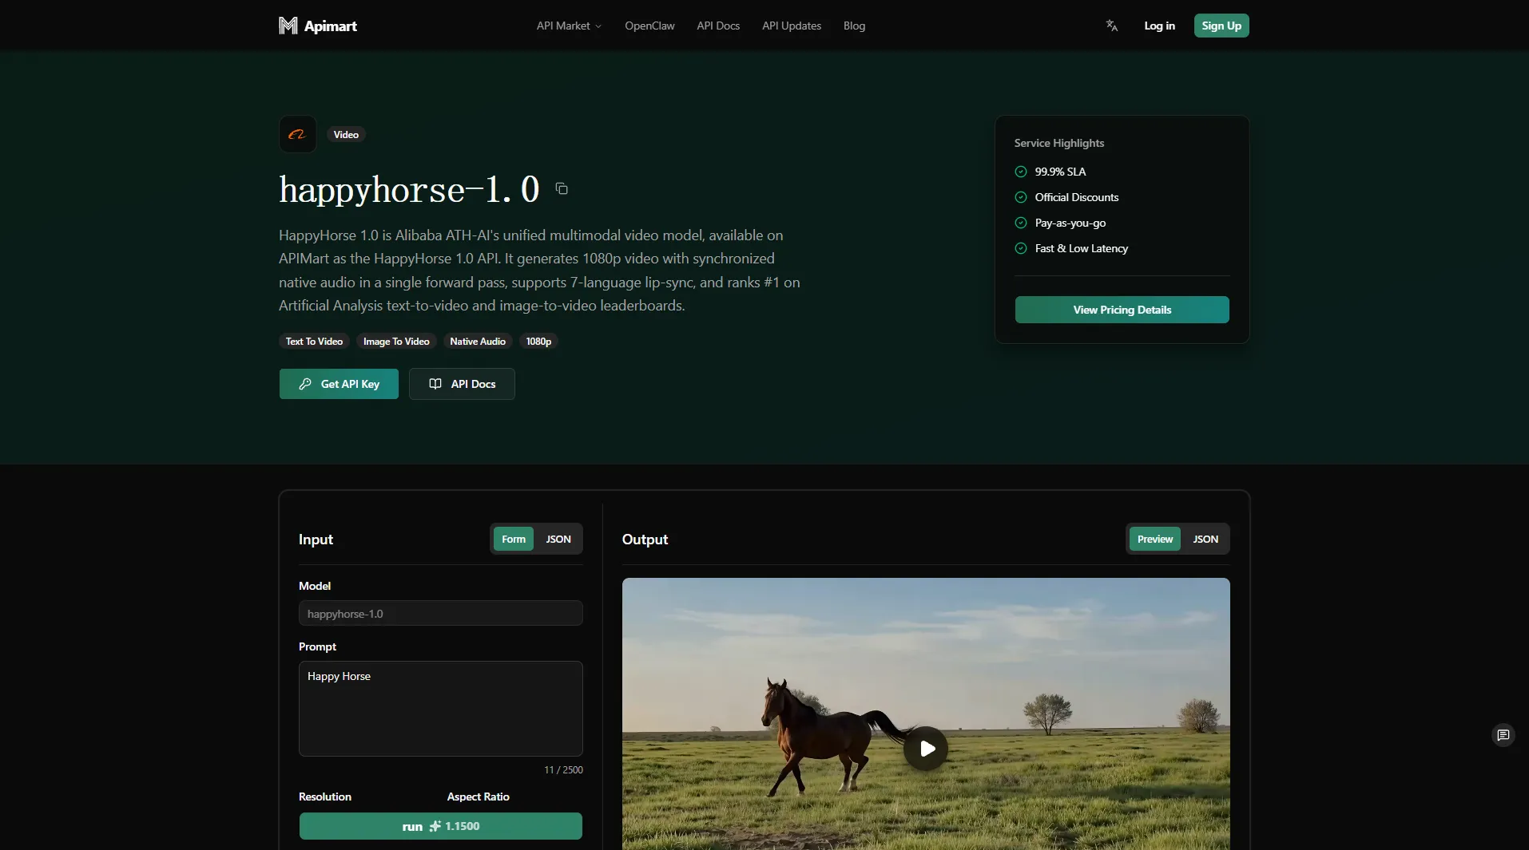Click the Log in link
Viewport: 1529px width, 850px height.
tap(1159, 26)
